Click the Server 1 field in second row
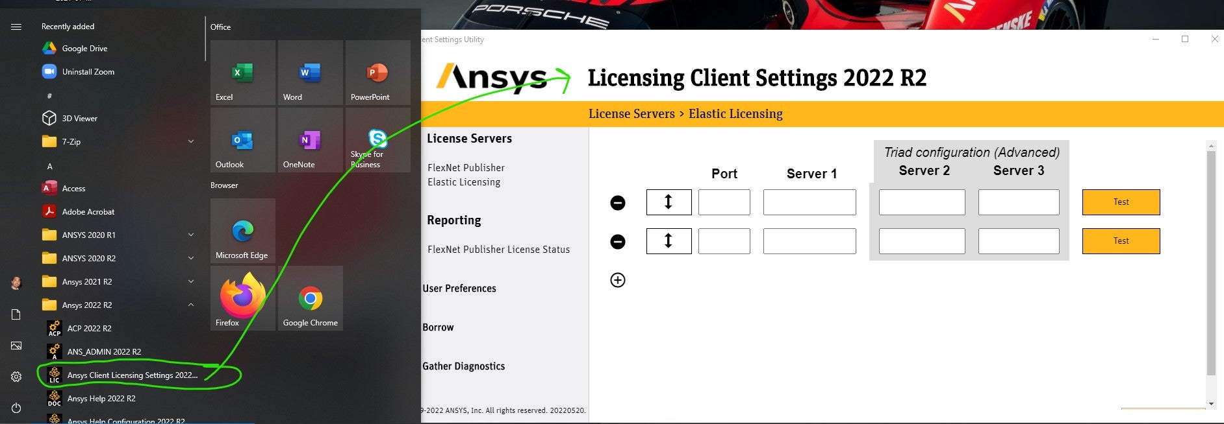The height and width of the screenshot is (424, 1224). click(x=810, y=241)
